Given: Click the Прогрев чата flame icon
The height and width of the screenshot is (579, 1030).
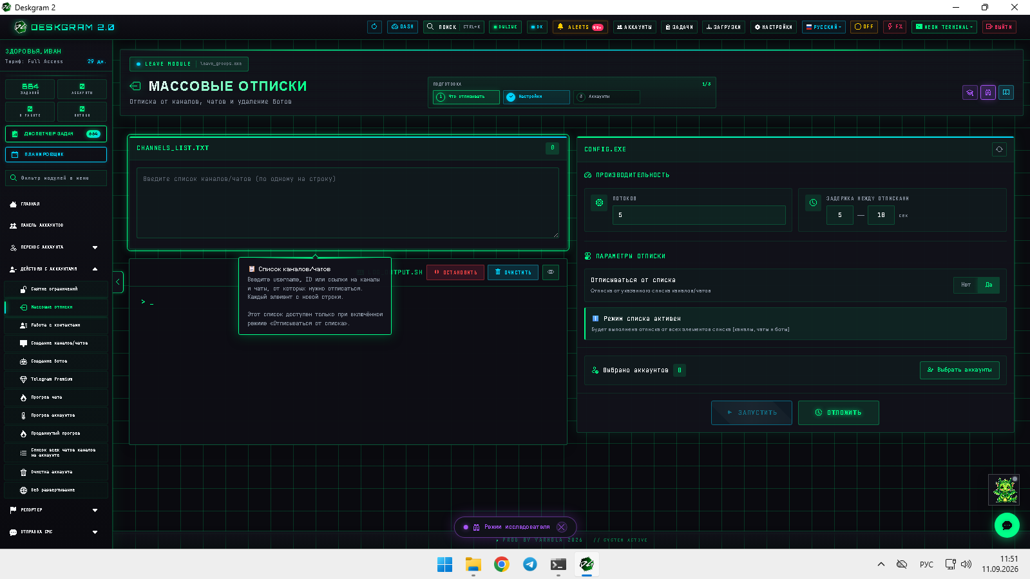Looking at the screenshot, I should 24,397.
